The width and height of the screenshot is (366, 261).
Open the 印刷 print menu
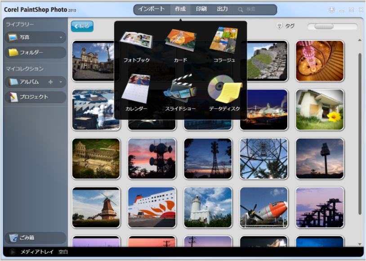tap(201, 9)
